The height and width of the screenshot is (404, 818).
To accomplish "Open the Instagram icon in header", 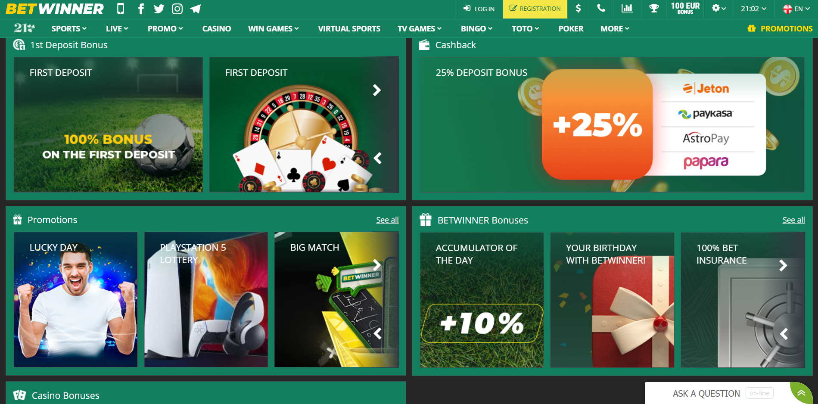I will [x=177, y=9].
